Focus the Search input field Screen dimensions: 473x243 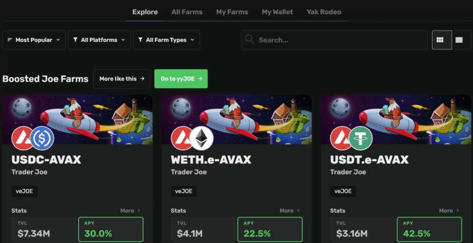(x=340, y=40)
